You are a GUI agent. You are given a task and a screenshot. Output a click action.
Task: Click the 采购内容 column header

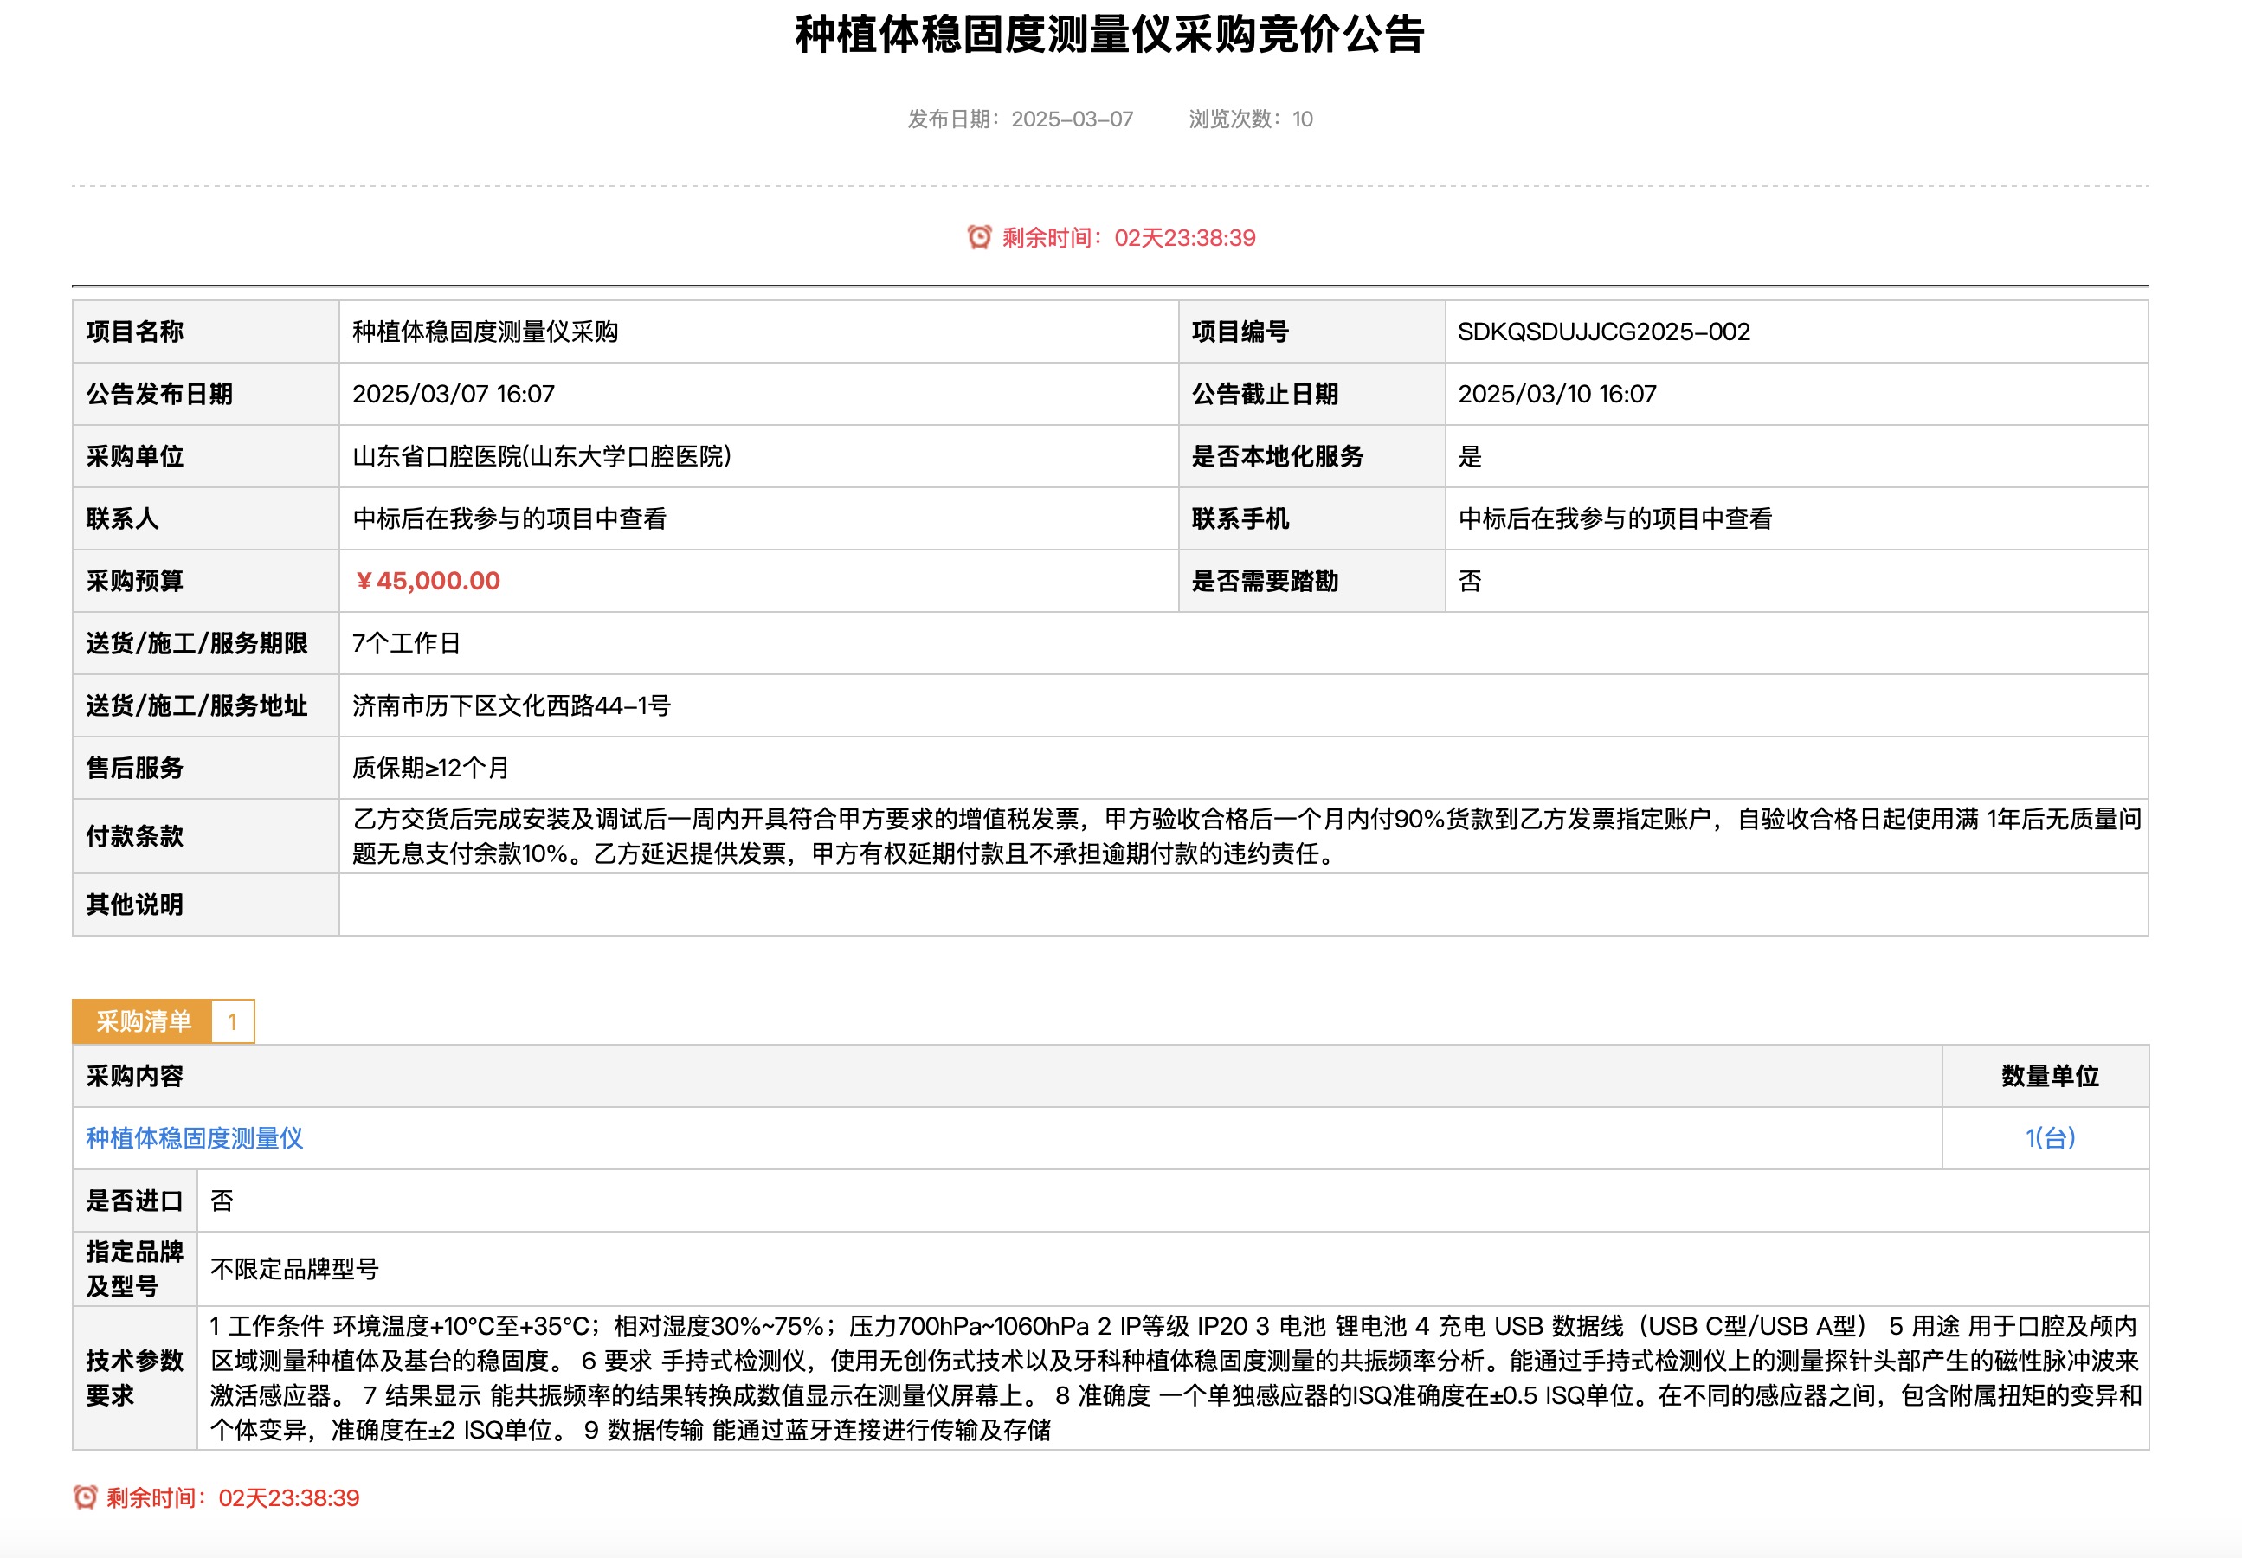click(135, 1076)
